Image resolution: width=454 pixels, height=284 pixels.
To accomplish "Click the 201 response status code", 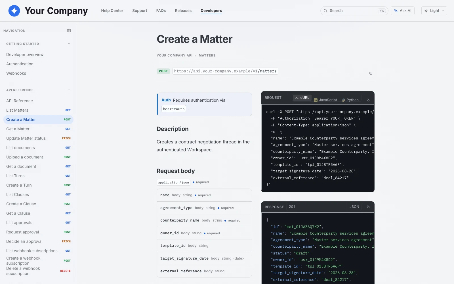I will pyautogui.click(x=292, y=207).
